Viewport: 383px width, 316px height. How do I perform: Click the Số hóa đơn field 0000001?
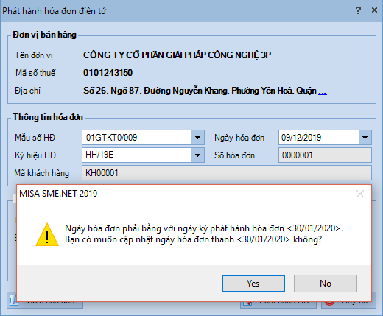pyautogui.click(x=325, y=155)
